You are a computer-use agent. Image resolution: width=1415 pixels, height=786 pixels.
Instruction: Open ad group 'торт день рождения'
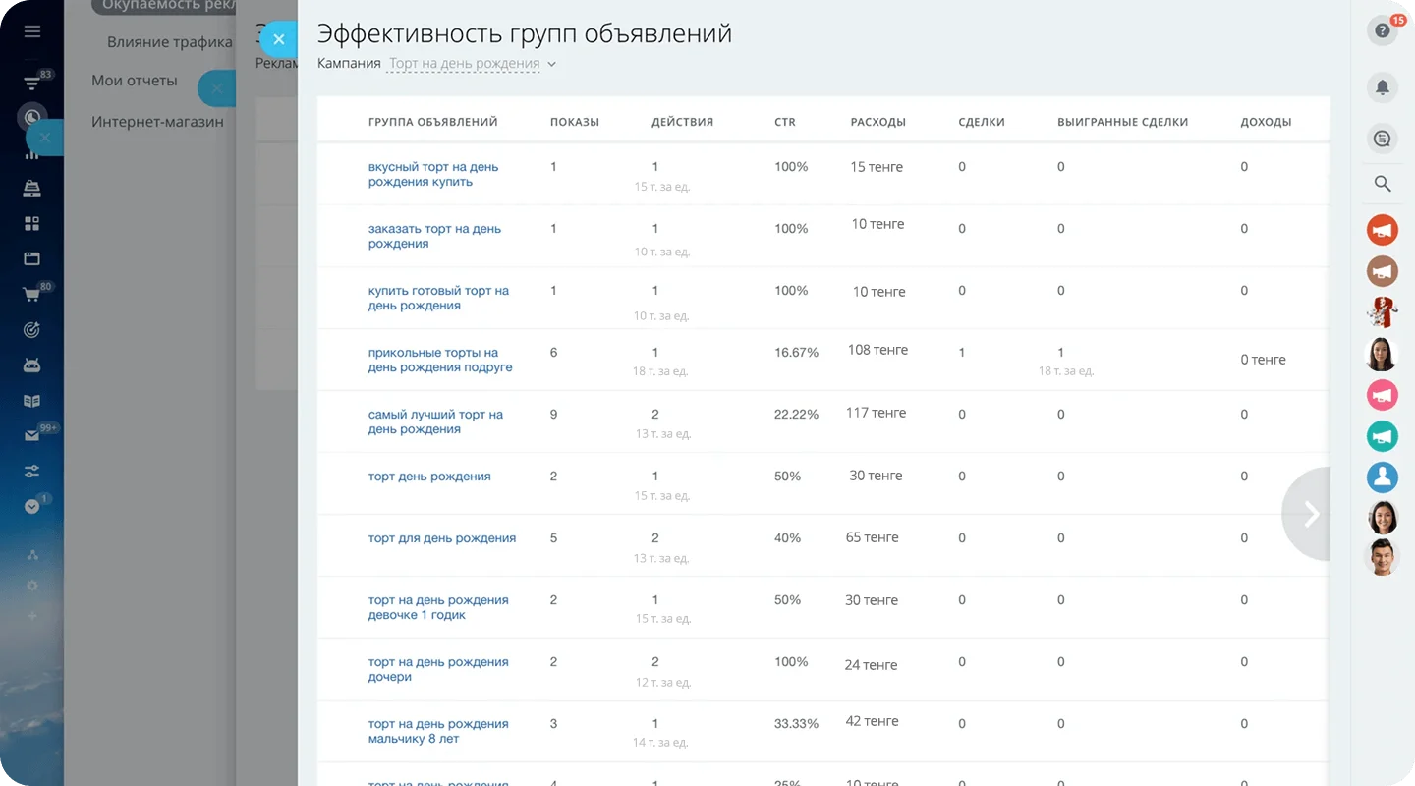point(429,477)
